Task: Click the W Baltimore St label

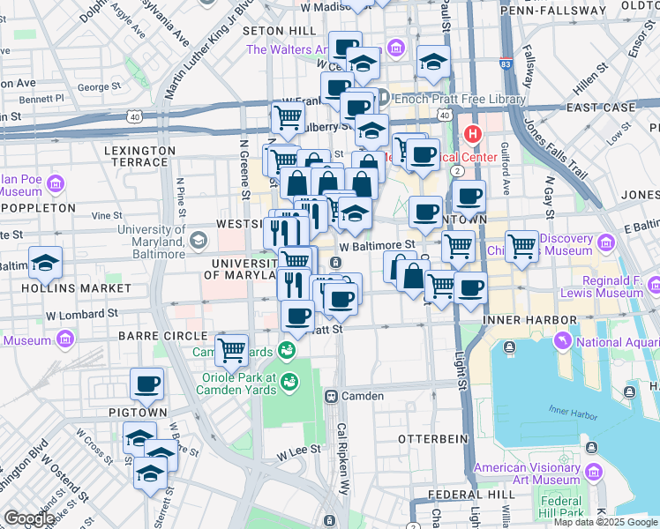Action: 377,246
